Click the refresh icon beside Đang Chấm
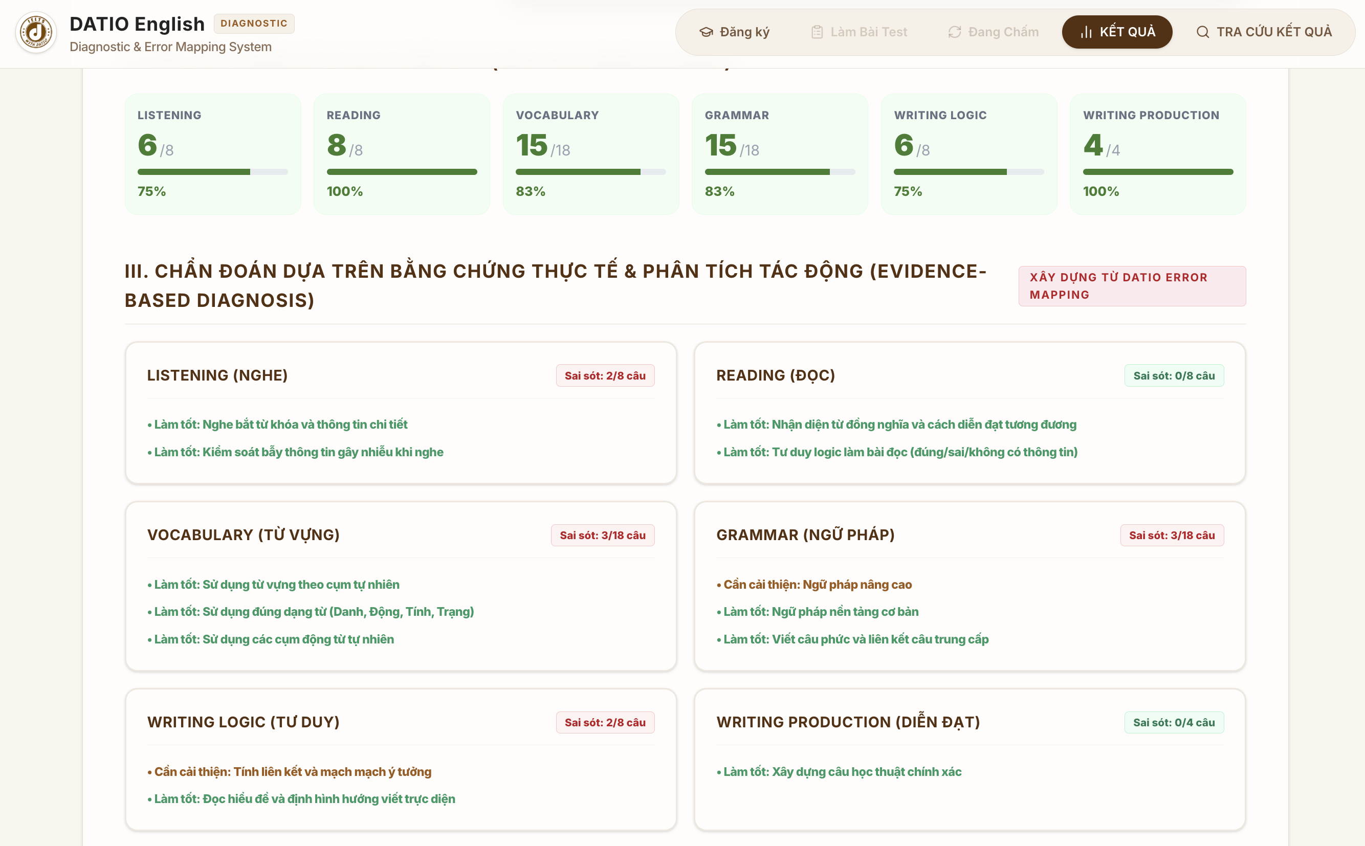 955,32
